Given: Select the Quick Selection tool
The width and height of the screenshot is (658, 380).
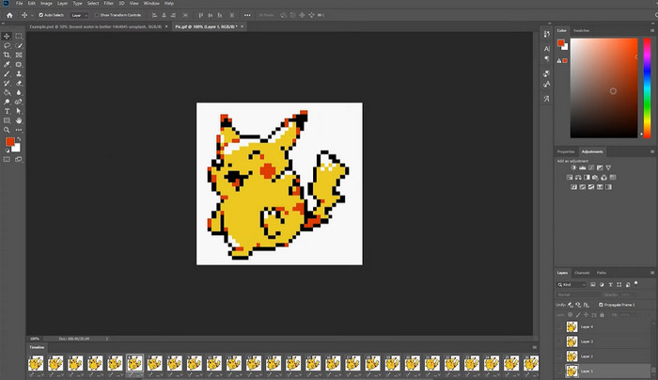Looking at the screenshot, I should click(x=19, y=45).
